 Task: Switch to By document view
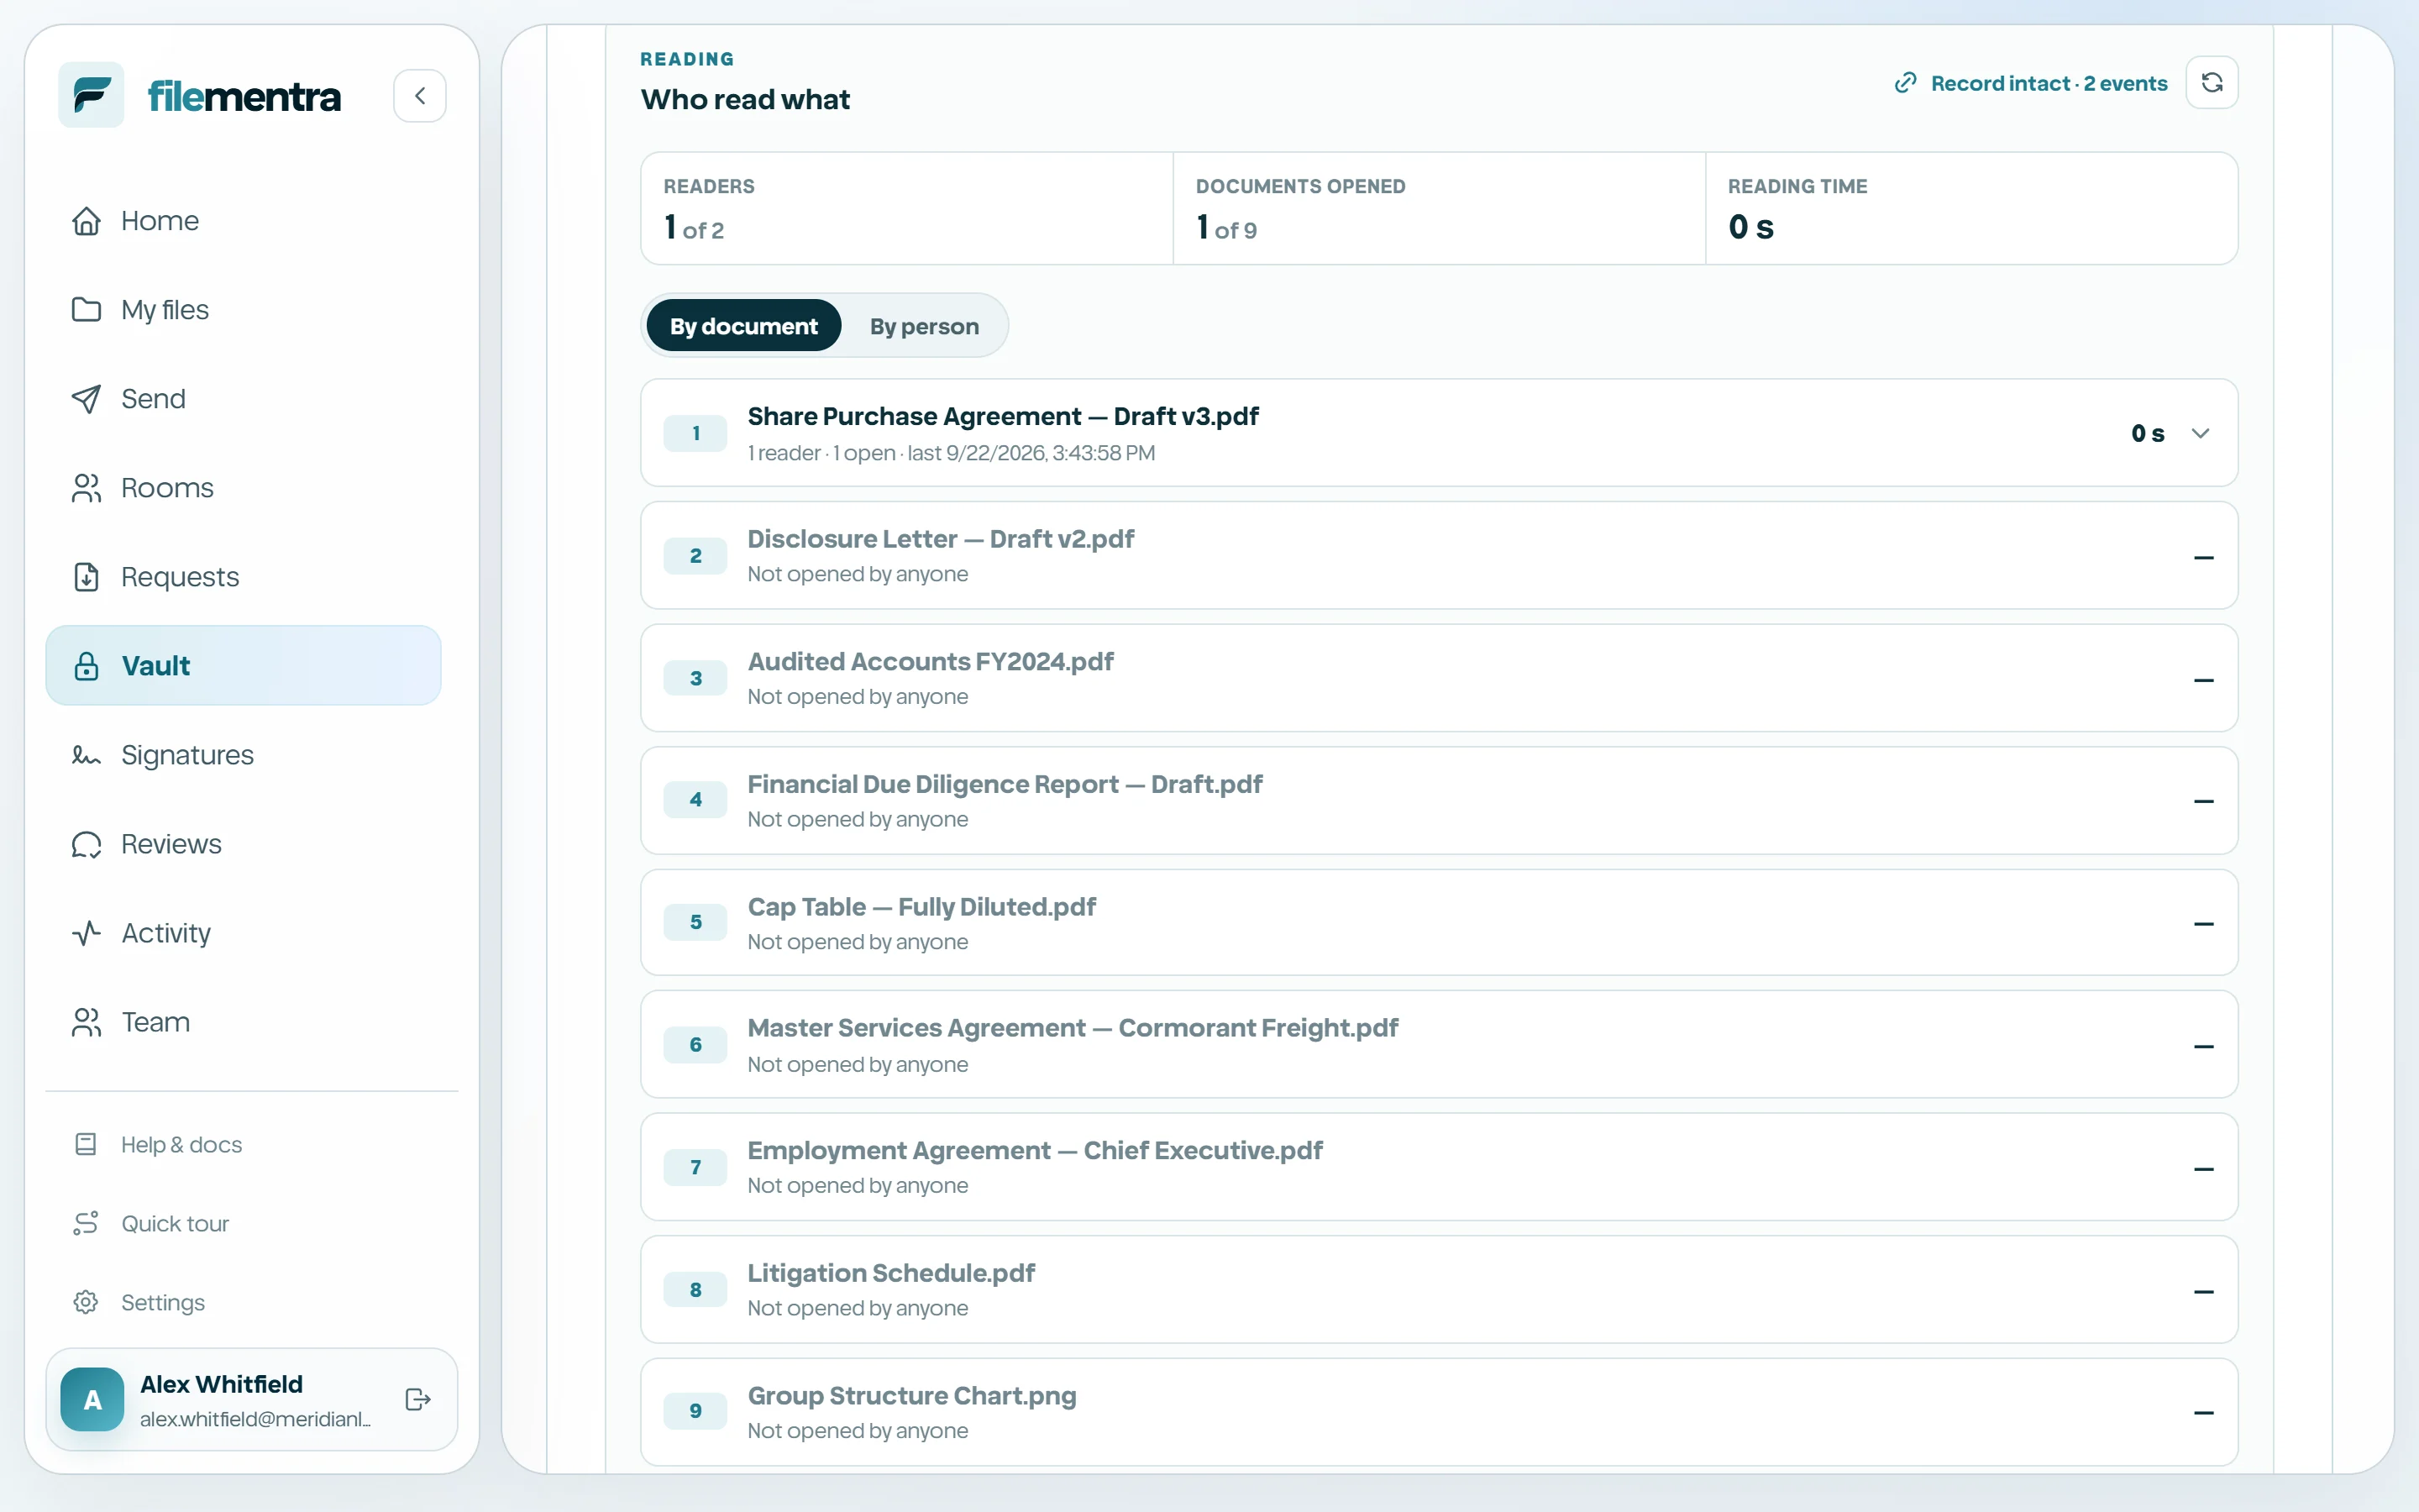(743, 326)
